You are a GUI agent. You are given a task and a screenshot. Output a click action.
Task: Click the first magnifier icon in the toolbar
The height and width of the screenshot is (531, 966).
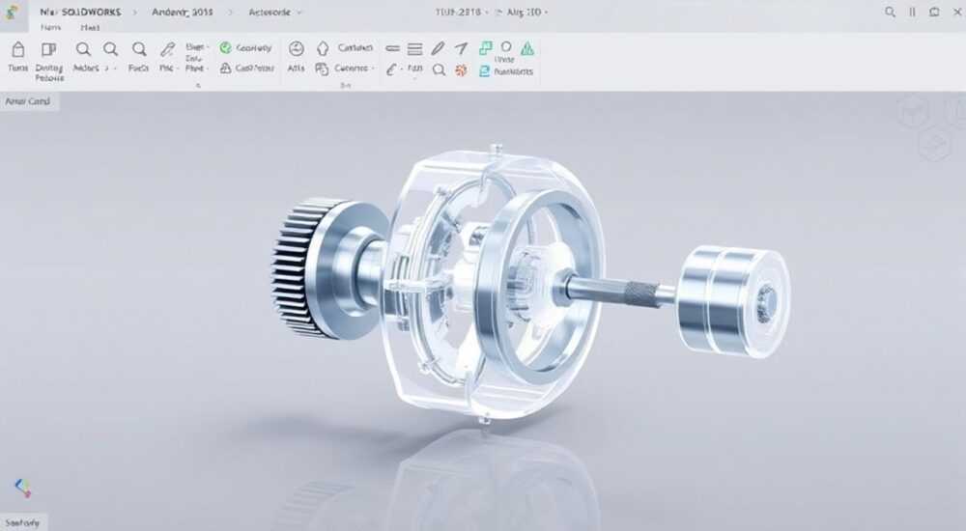click(x=83, y=49)
